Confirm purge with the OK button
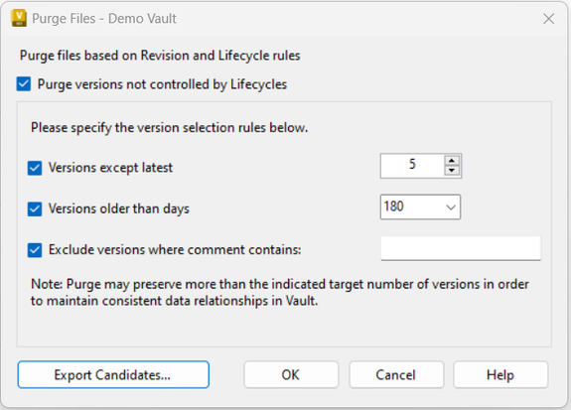The image size is (571, 410). 291,374
